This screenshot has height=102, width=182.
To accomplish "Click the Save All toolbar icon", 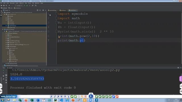I will [x=4, y=5].
